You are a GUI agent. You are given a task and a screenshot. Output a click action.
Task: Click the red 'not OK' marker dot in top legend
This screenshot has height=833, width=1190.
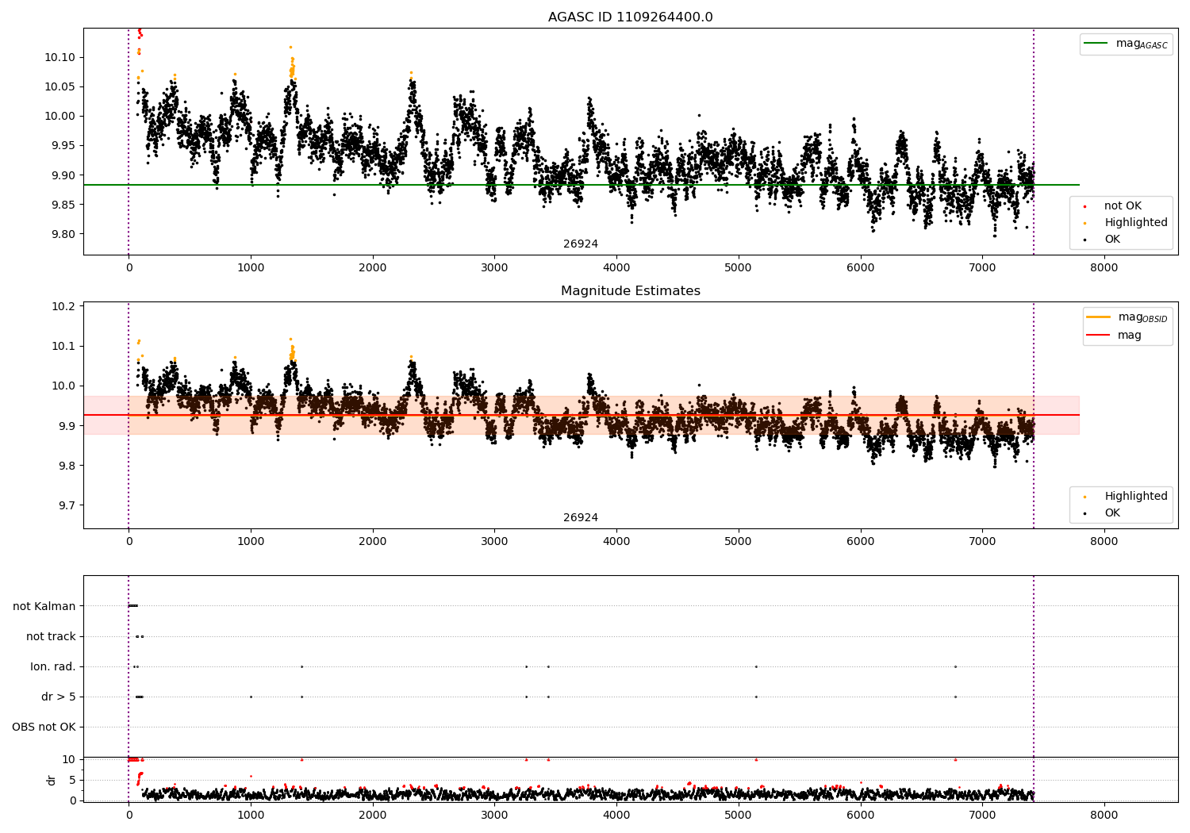[1084, 207]
